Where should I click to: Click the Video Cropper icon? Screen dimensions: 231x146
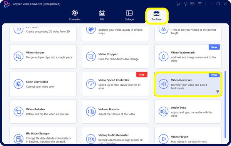(91, 56)
